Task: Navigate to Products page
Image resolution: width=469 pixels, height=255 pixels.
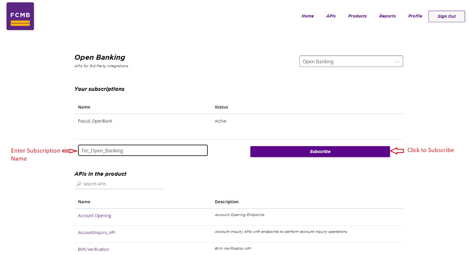Action: pyautogui.click(x=357, y=16)
